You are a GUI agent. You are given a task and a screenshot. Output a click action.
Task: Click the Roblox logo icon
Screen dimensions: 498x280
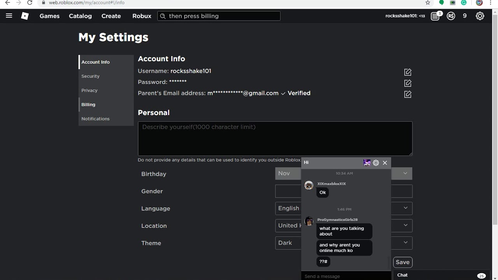(x=25, y=16)
